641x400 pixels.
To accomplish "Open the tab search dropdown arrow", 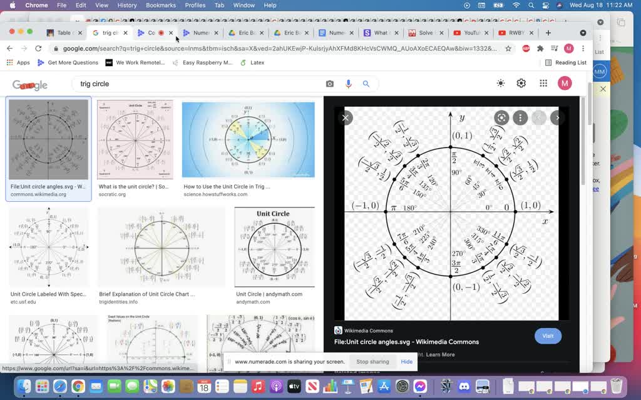I will click(x=583, y=32).
